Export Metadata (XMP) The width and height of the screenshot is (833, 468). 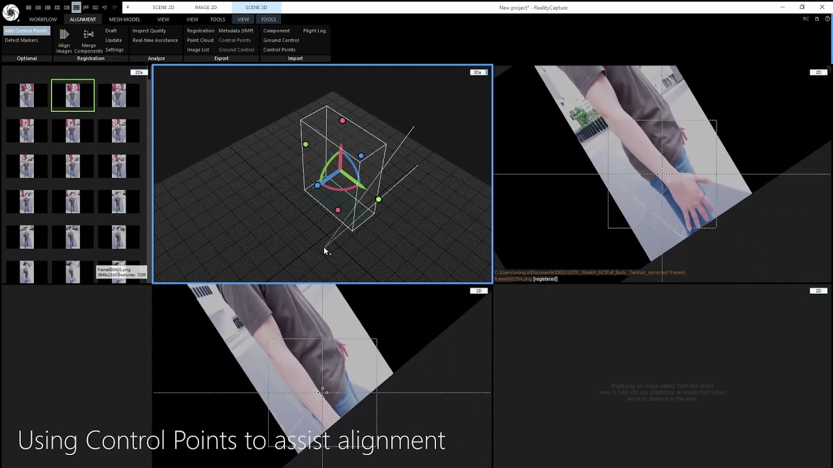(x=236, y=31)
